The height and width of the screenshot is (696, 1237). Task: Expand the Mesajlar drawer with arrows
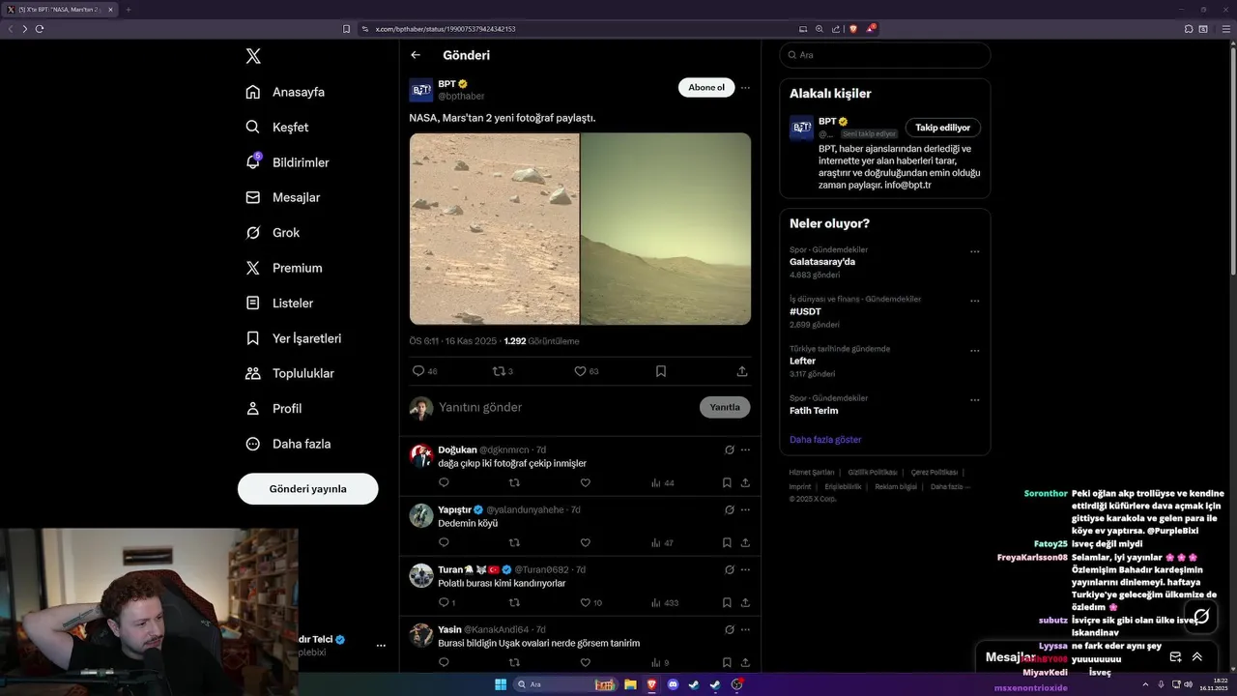coord(1196,656)
